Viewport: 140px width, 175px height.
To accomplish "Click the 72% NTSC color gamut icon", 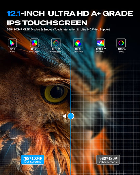I will pyautogui.click(x=12, y=43).
